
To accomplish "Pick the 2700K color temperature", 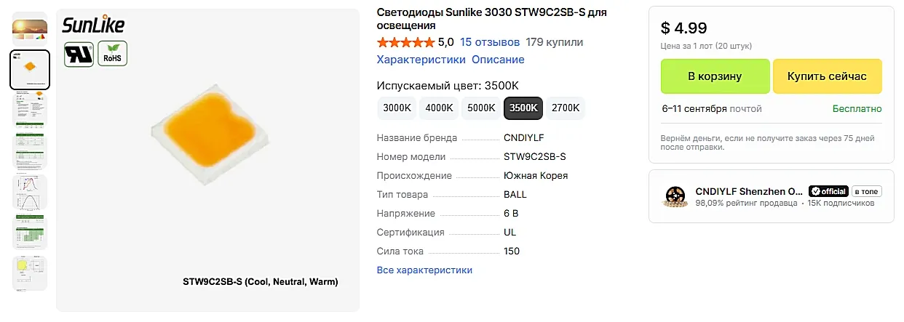I will [x=566, y=108].
